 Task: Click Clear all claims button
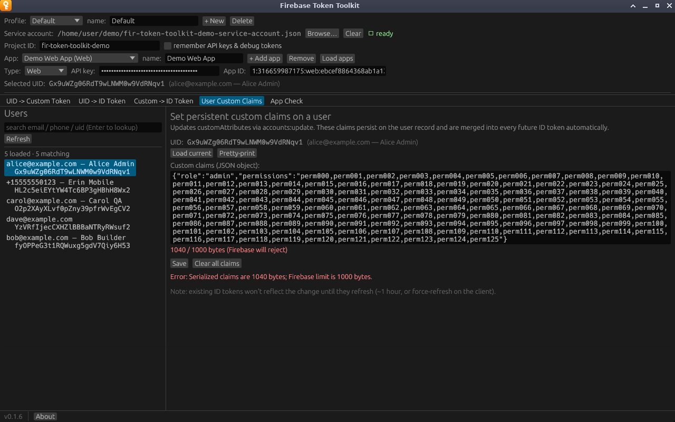[x=217, y=263]
